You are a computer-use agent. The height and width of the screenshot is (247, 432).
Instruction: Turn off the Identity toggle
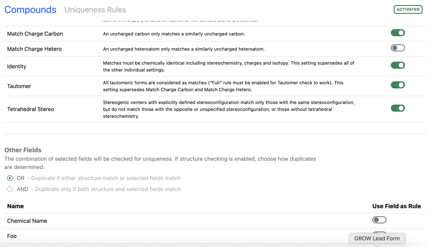(x=398, y=65)
